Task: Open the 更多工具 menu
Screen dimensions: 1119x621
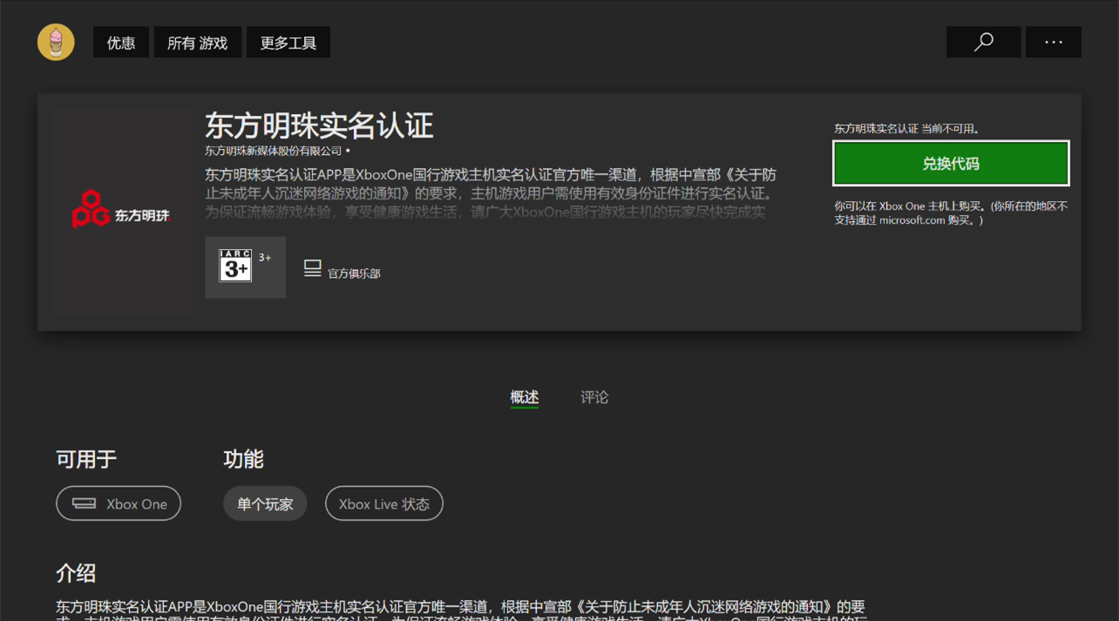Action: 288,43
